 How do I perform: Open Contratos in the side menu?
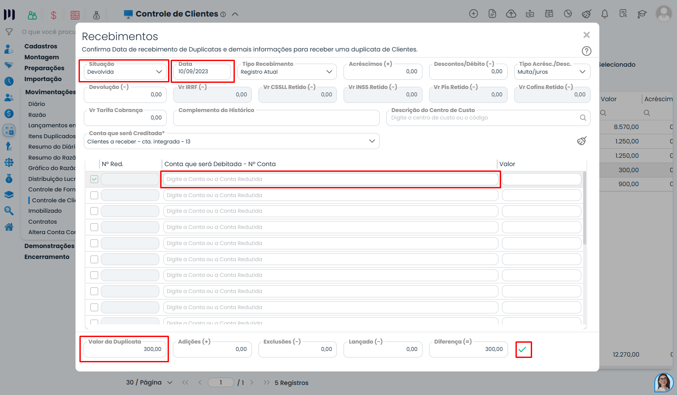tap(42, 221)
